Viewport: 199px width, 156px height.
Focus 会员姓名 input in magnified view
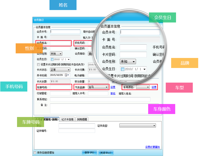coord(133,47)
